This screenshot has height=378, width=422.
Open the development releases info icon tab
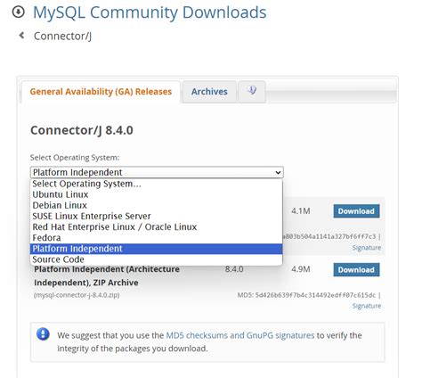click(x=252, y=92)
